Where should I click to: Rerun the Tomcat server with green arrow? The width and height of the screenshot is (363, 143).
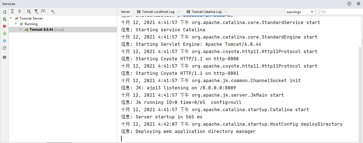pyautogui.click(x=4, y=12)
